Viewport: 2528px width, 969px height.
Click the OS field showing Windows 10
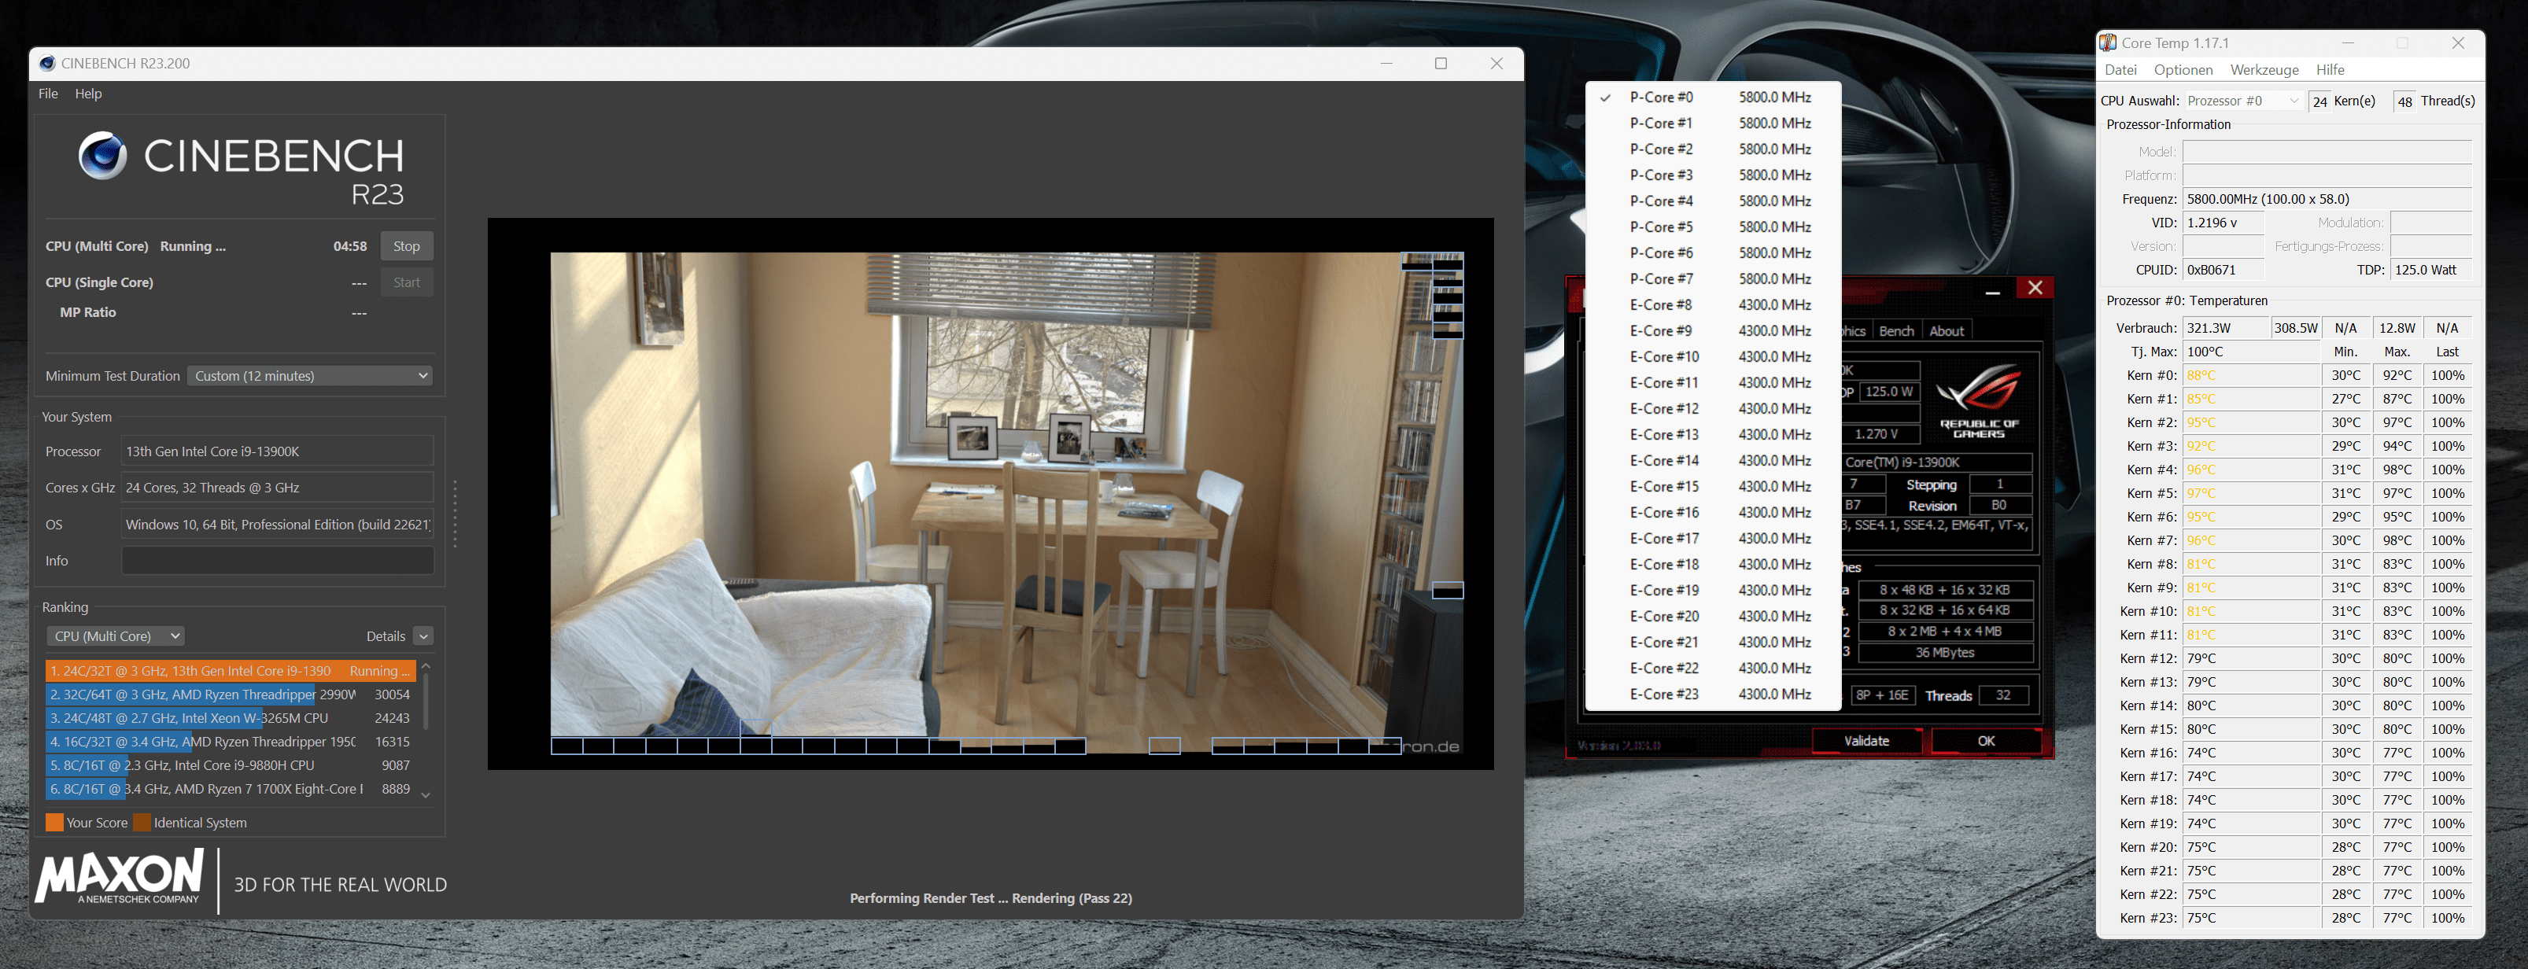coord(277,525)
